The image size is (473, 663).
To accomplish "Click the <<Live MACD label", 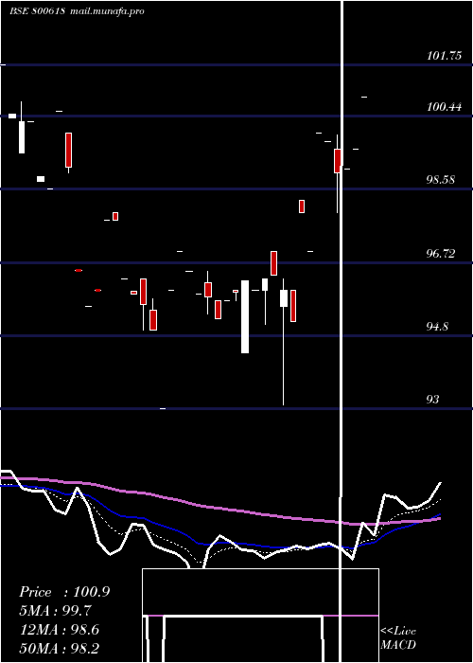I will click(x=398, y=637).
